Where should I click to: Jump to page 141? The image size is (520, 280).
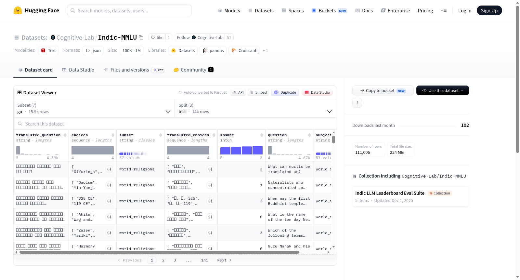(204, 260)
